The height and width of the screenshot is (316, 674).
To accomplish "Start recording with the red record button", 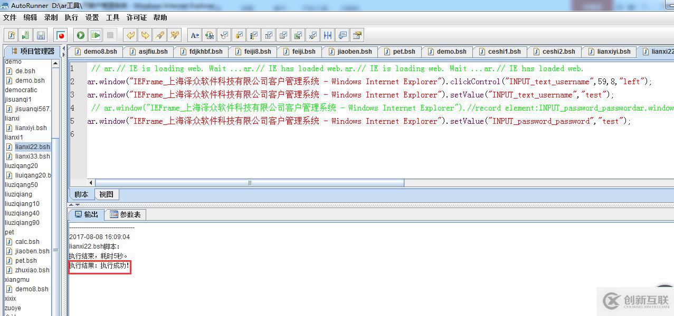I will pyautogui.click(x=61, y=35).
